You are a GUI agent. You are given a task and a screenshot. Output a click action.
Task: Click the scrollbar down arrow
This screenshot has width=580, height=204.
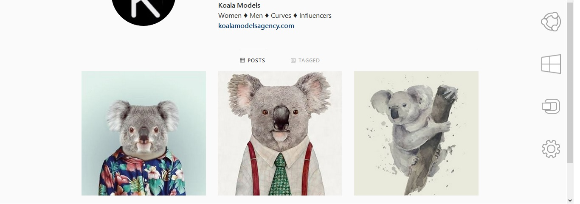click(570, 200)
